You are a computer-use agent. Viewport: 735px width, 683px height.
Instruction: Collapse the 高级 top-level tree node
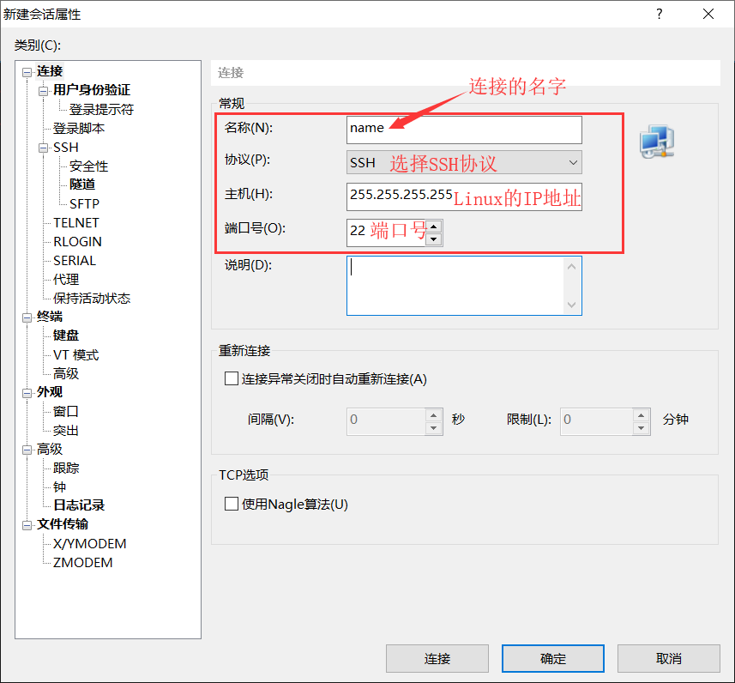click(27, 450)
